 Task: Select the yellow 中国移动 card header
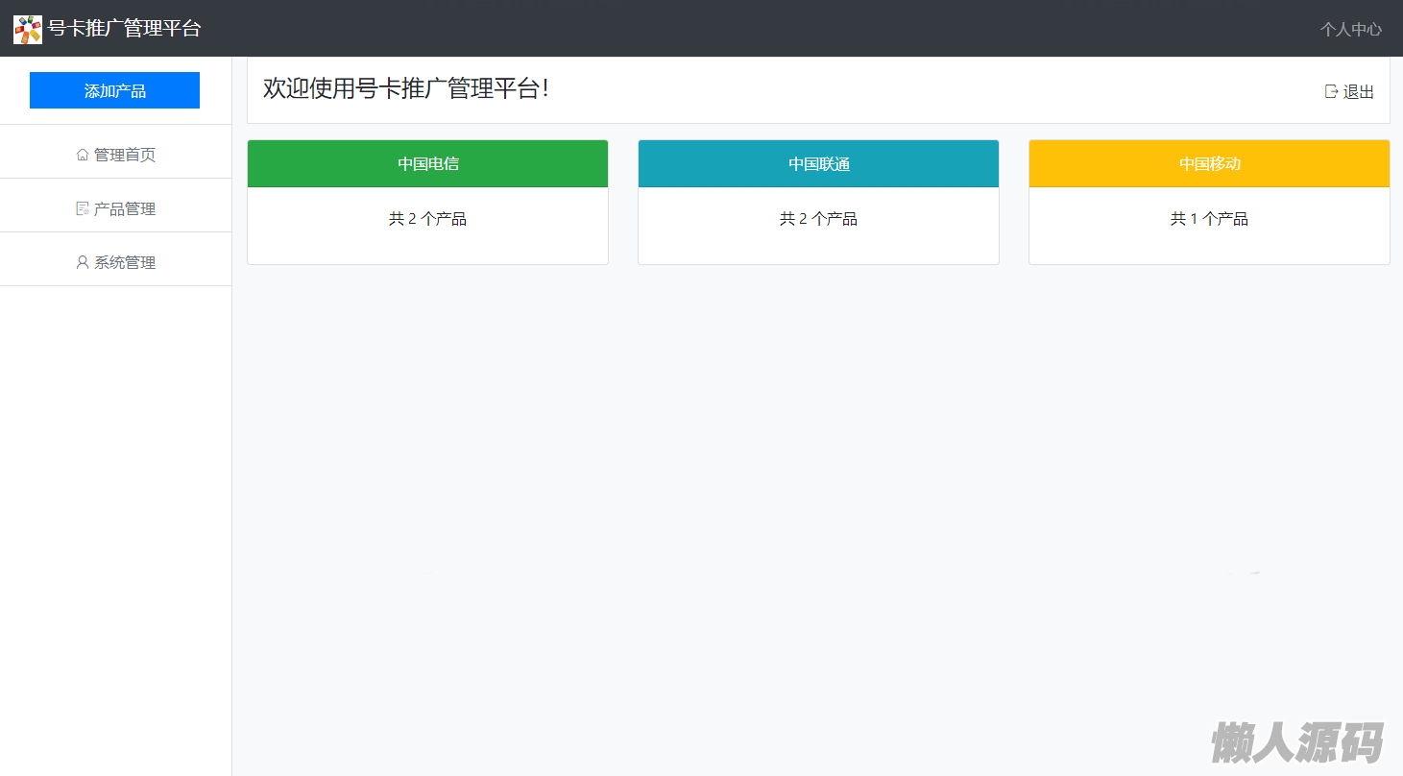(1209, 164)
